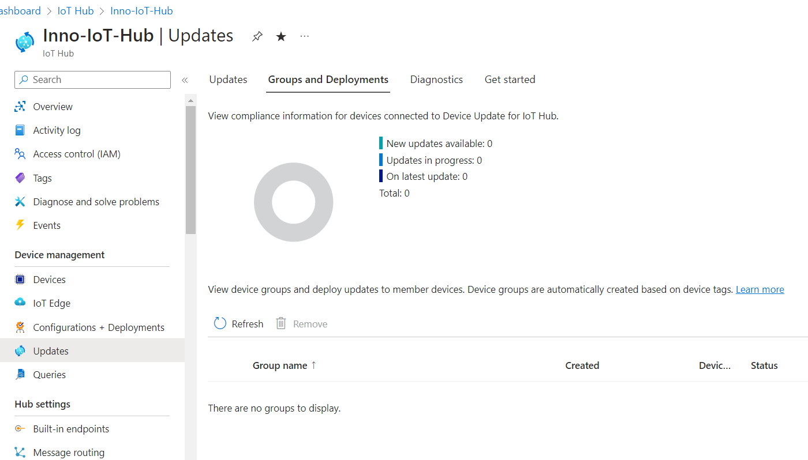Click the Updates icon in sidebar

20,351
